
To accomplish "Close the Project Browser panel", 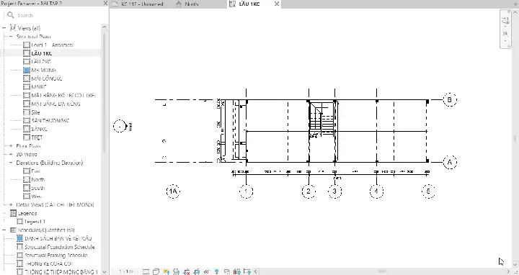I will [x=105, y=4].
